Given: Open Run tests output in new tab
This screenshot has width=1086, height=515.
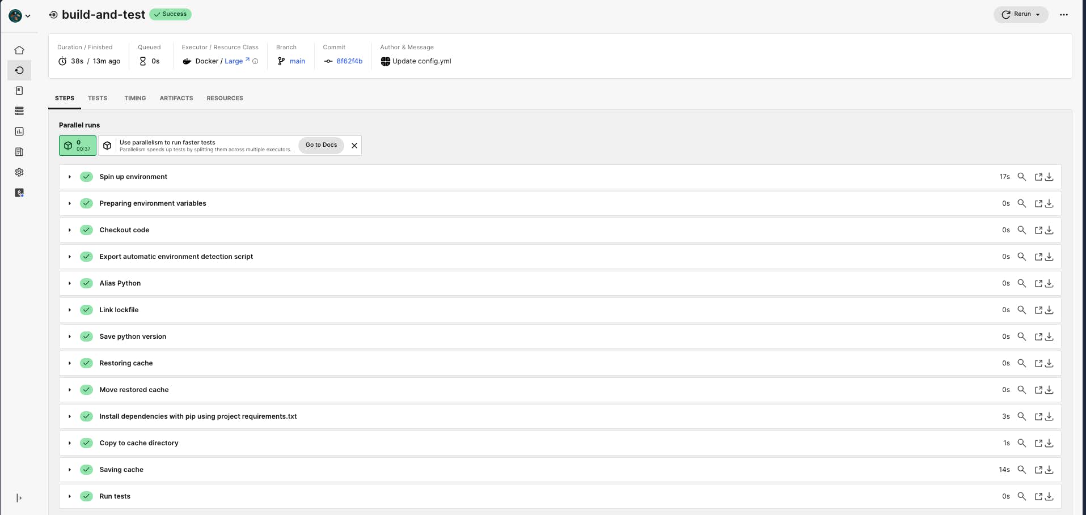Looking at the screenshot, I should [x=1038, y=496].
